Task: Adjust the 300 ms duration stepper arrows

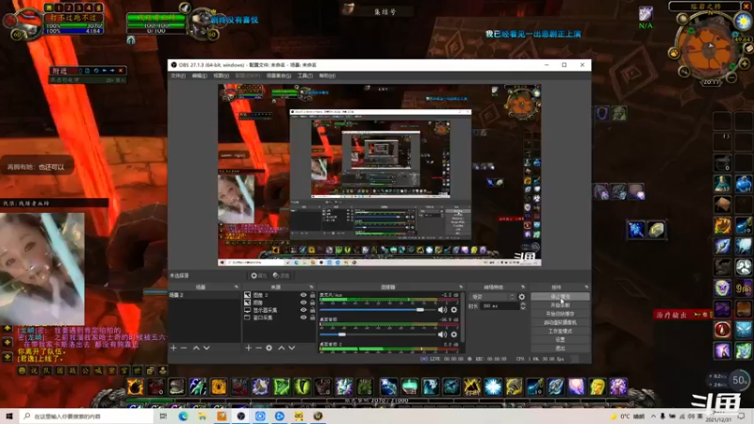Action: tap(523, 305)
